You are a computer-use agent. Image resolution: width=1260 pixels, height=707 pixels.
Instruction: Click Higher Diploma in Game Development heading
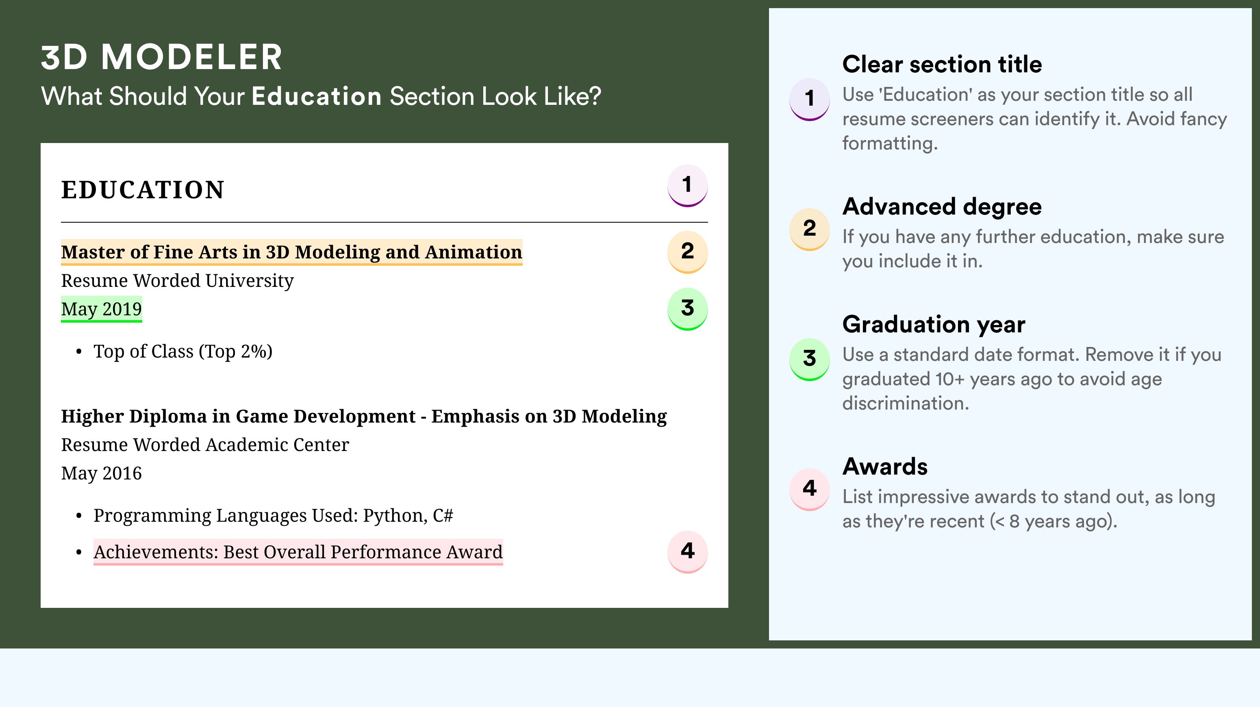tap(364, 416)
